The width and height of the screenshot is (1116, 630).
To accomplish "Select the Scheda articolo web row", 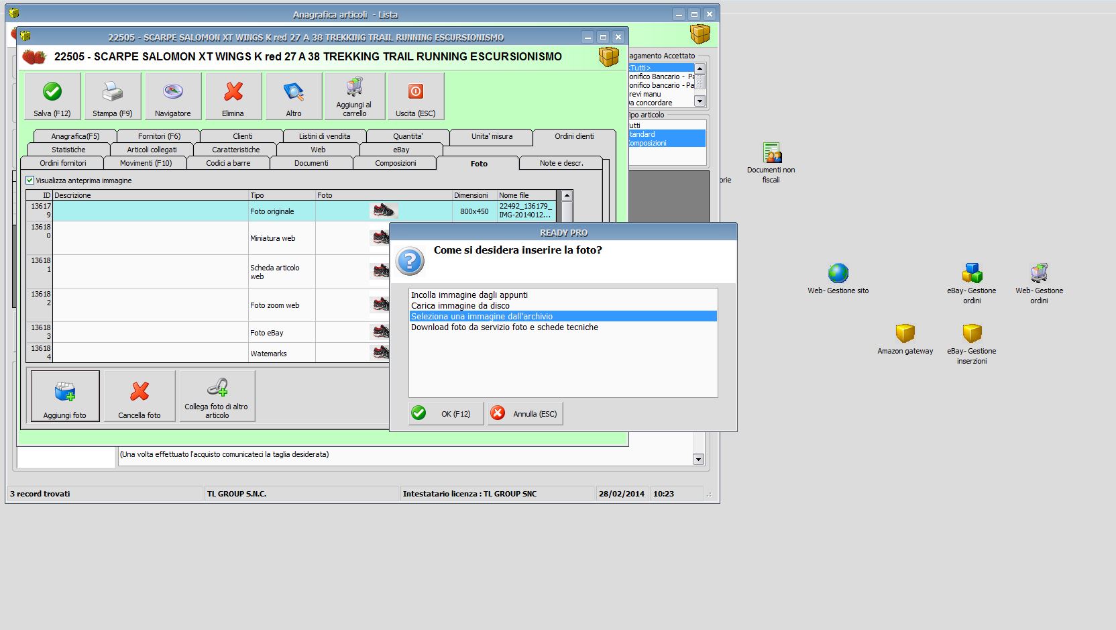I will pyautogui.click(x=208, y=272).
